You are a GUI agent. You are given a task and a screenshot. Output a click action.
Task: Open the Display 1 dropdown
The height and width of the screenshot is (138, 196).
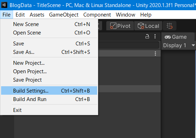point(179,45)
